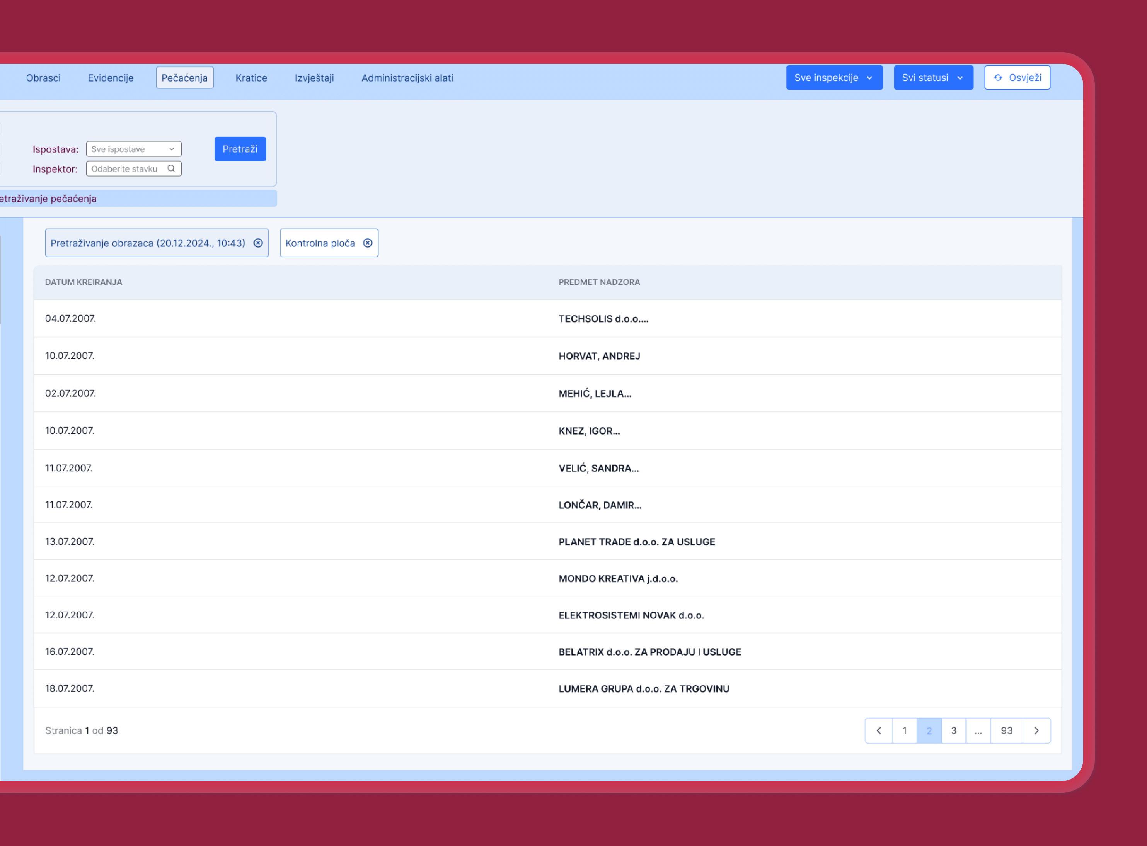Select page 3 in pagination

953,730
